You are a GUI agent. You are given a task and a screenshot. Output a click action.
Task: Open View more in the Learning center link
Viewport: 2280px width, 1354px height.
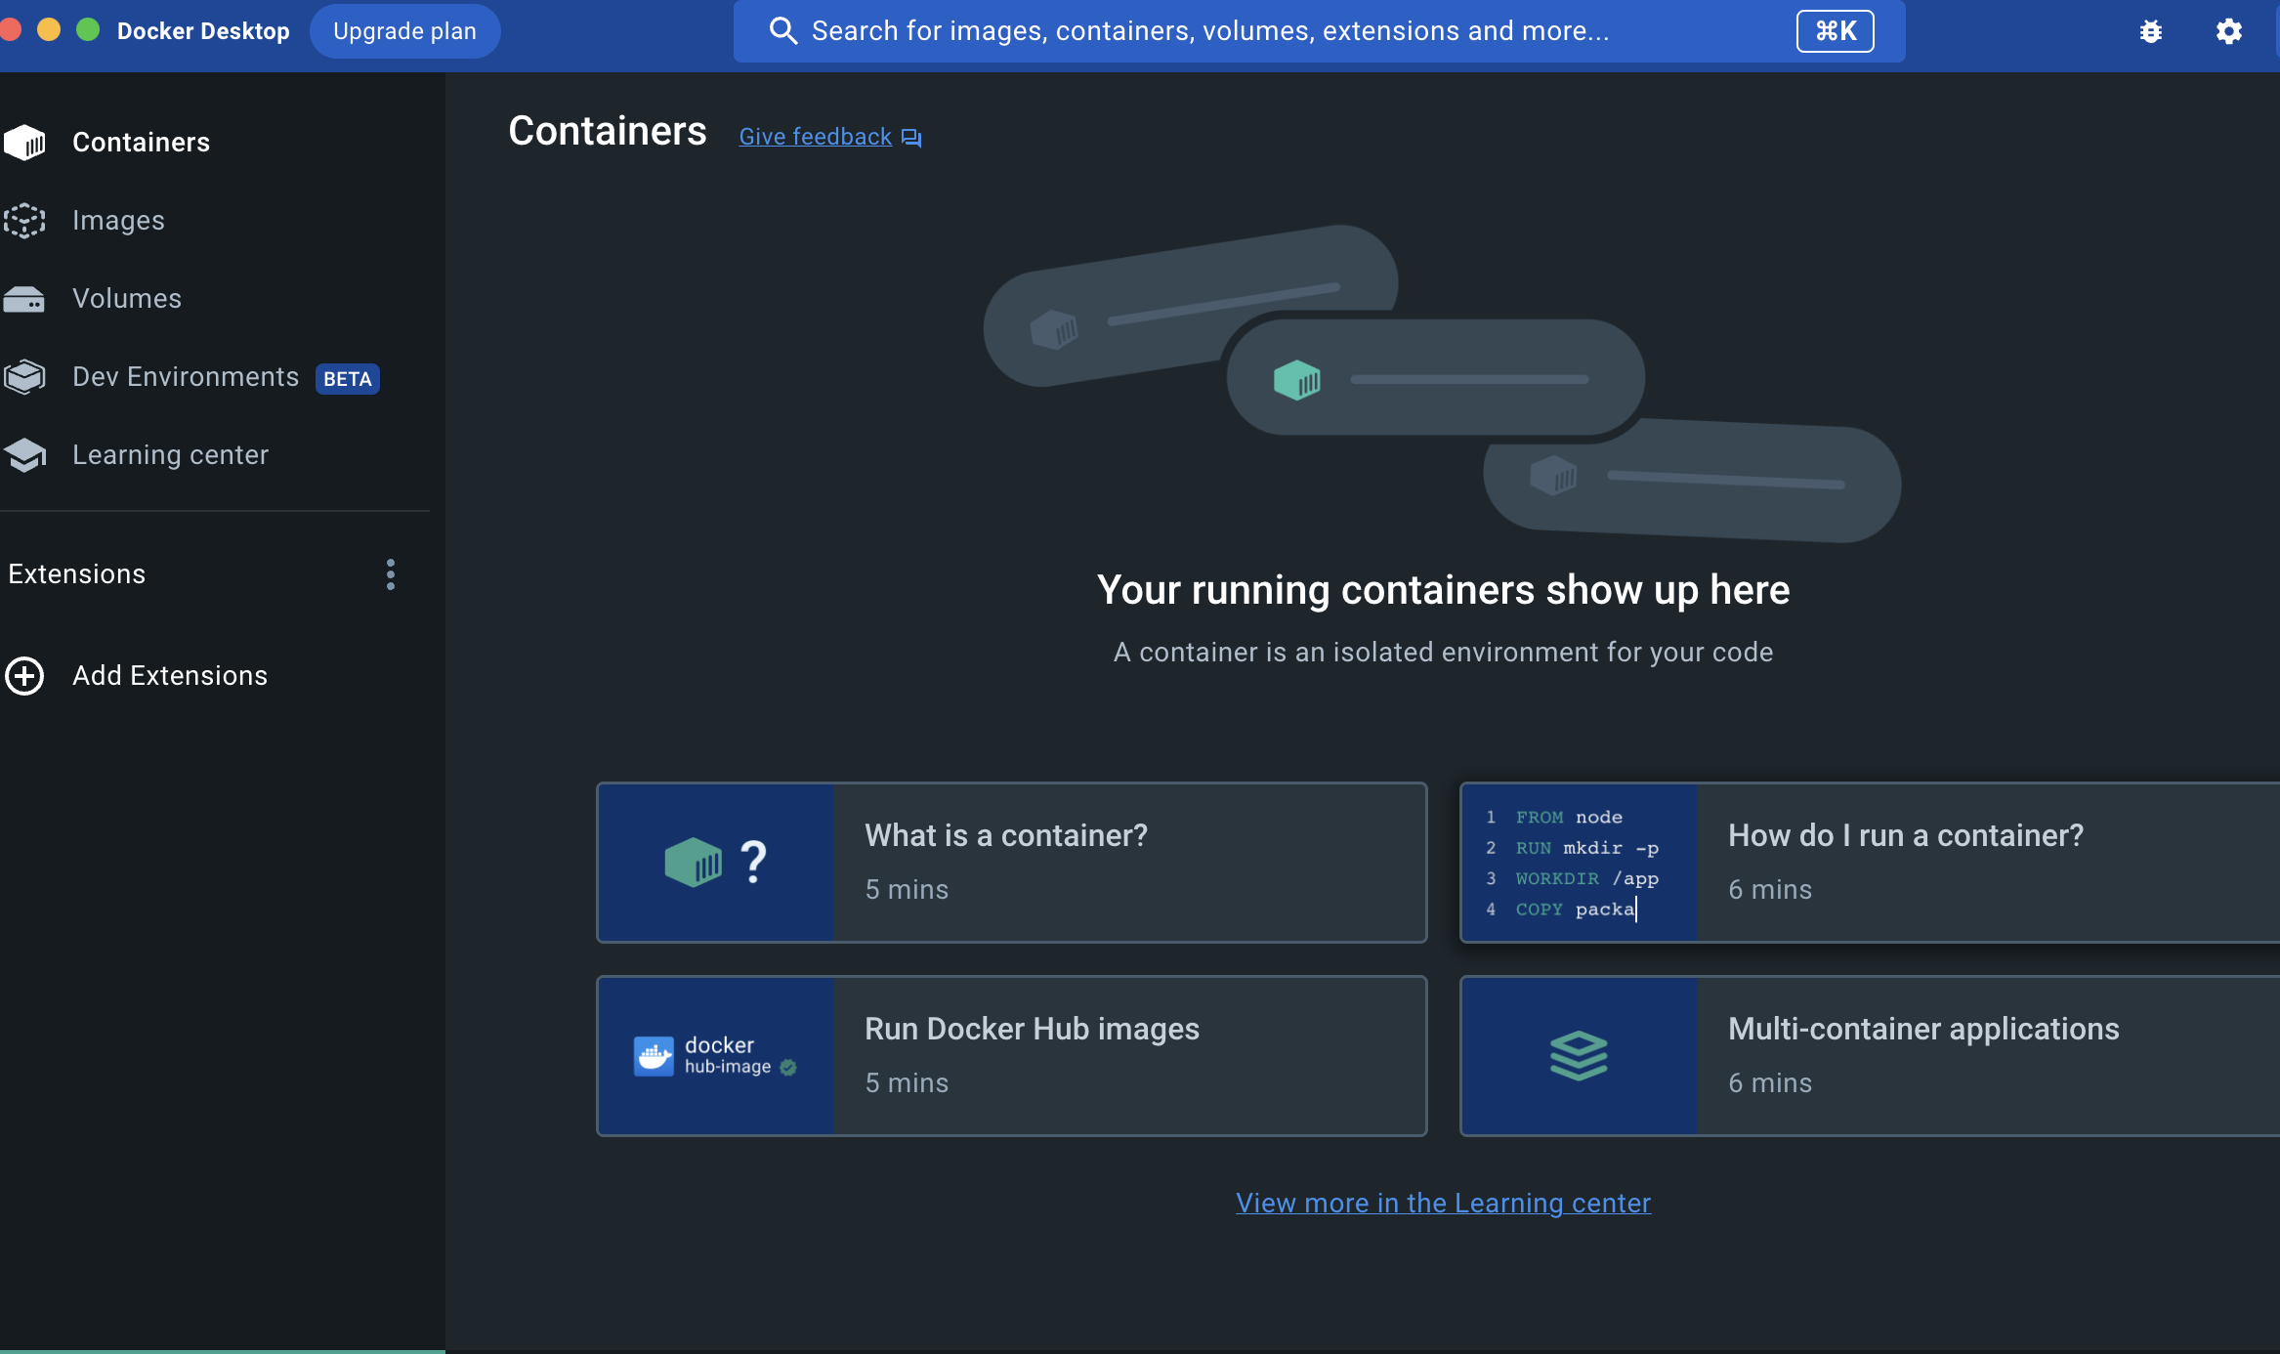coord(1444,1203)
